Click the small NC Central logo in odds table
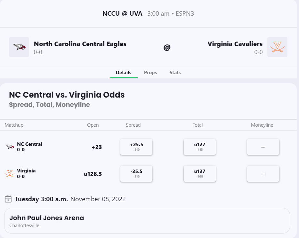The height and width of the screenshot is (238, 299). pos(10,147)
